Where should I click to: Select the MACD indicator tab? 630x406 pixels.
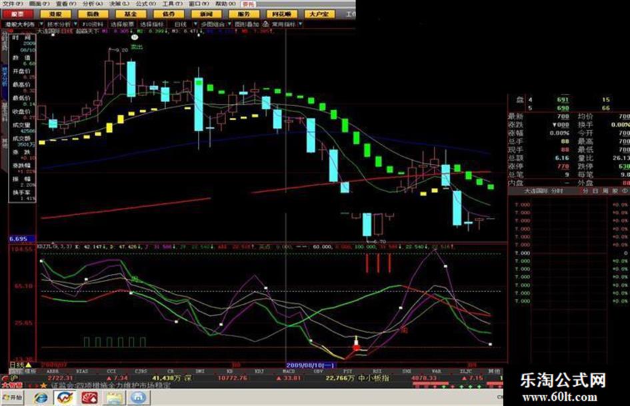[289, 371]
